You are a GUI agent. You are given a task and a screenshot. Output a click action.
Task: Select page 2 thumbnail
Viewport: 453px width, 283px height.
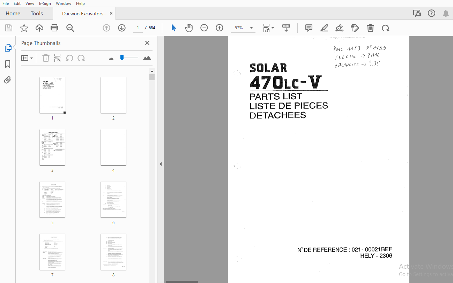pyautogui.click(x=113, y=95)
